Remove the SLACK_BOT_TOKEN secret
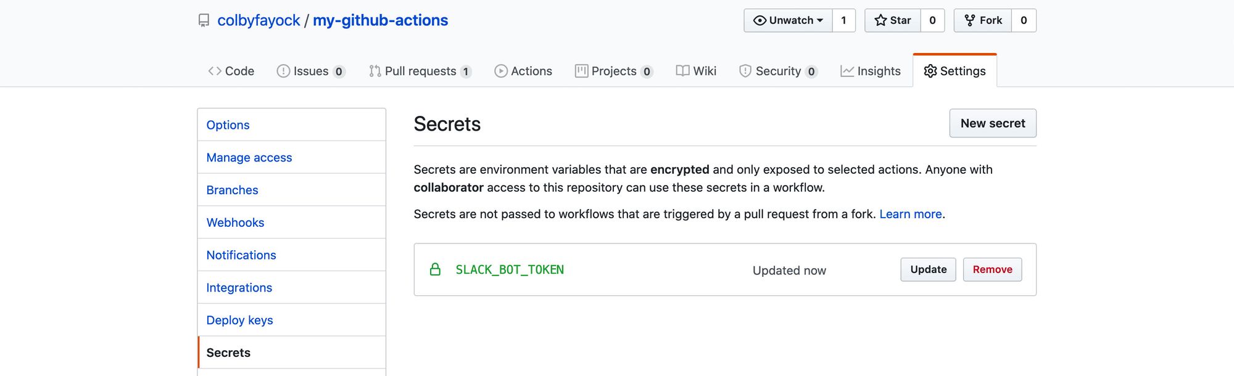 tap(992, 269)
